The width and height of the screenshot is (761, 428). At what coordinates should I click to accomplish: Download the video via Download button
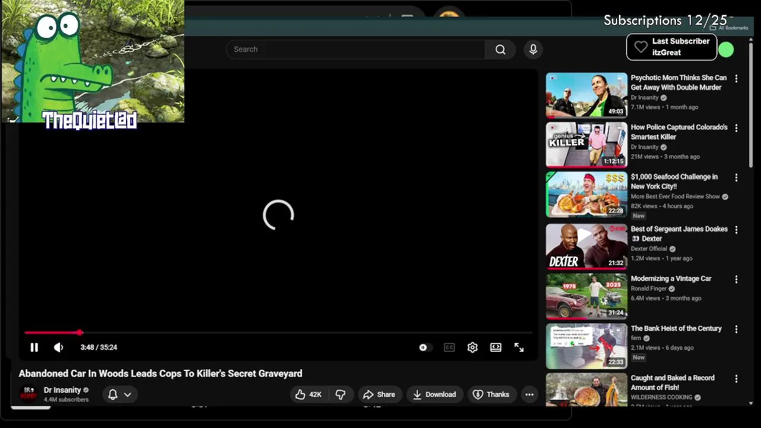tap(435, 394)
